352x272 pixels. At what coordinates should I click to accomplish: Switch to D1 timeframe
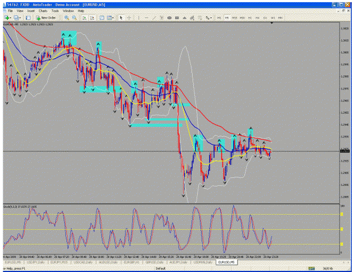[x=265, y=17]
